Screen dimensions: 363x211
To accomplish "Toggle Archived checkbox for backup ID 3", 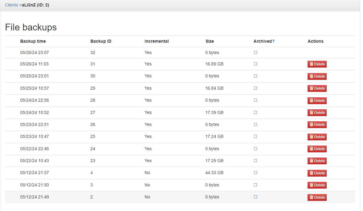I will click(x=255, y=185).
